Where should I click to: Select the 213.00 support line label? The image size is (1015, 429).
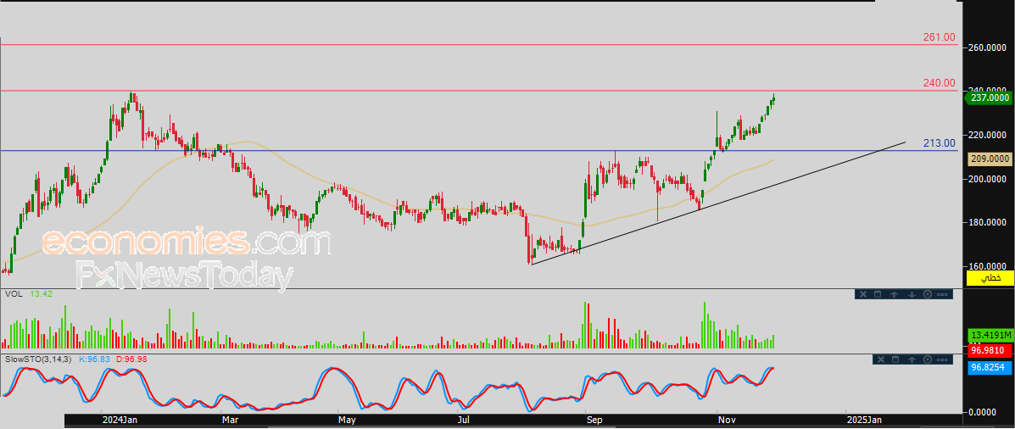click(939, 143)
